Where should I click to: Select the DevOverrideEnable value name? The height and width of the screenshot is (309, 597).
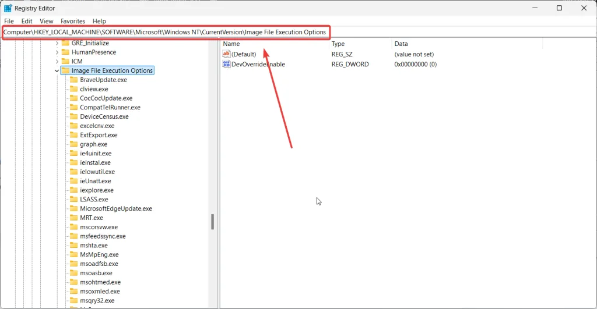click(258, 65)
